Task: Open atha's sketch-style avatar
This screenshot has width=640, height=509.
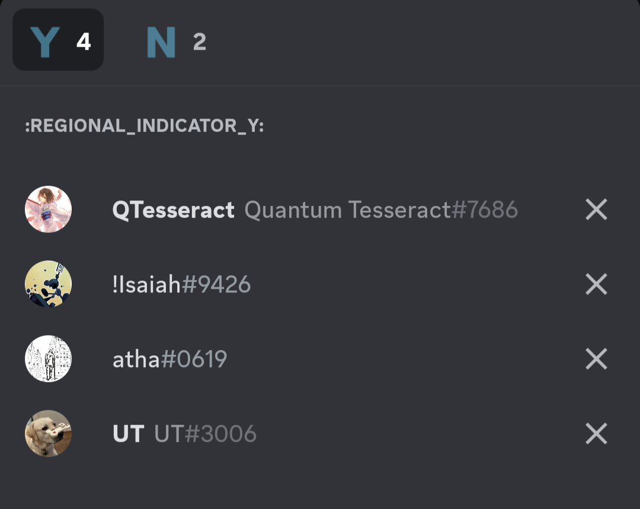Action: [x=48, y=359]
